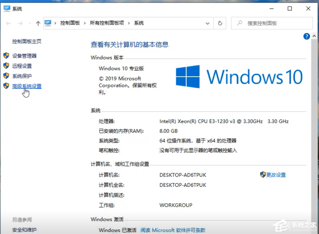This screenshot has width=319, height=234.
Task: Open the blue help question mark icon
Action: (307, 36)
